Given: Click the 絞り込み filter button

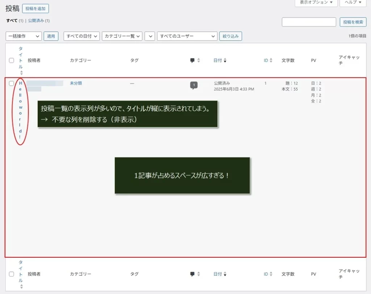Looking at the screenshot, I should coord(230,36).
